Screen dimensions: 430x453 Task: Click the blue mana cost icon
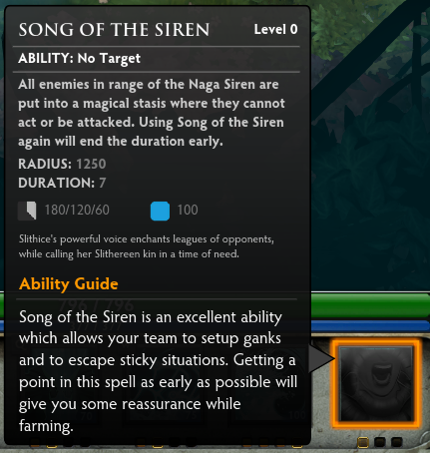(160, 211)
